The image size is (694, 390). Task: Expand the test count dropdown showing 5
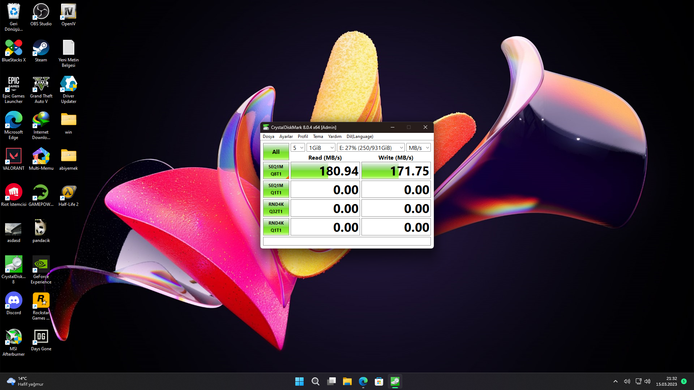(298, 148)
